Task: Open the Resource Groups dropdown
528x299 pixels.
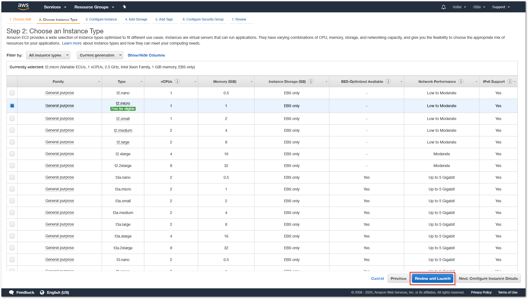Action: pos(94,7)
